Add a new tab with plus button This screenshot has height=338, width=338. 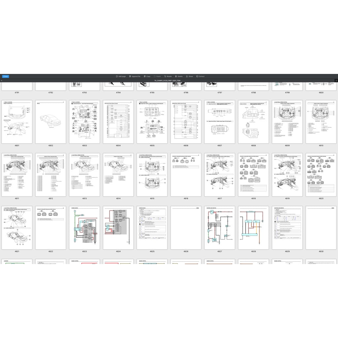[x=336, y=81]
